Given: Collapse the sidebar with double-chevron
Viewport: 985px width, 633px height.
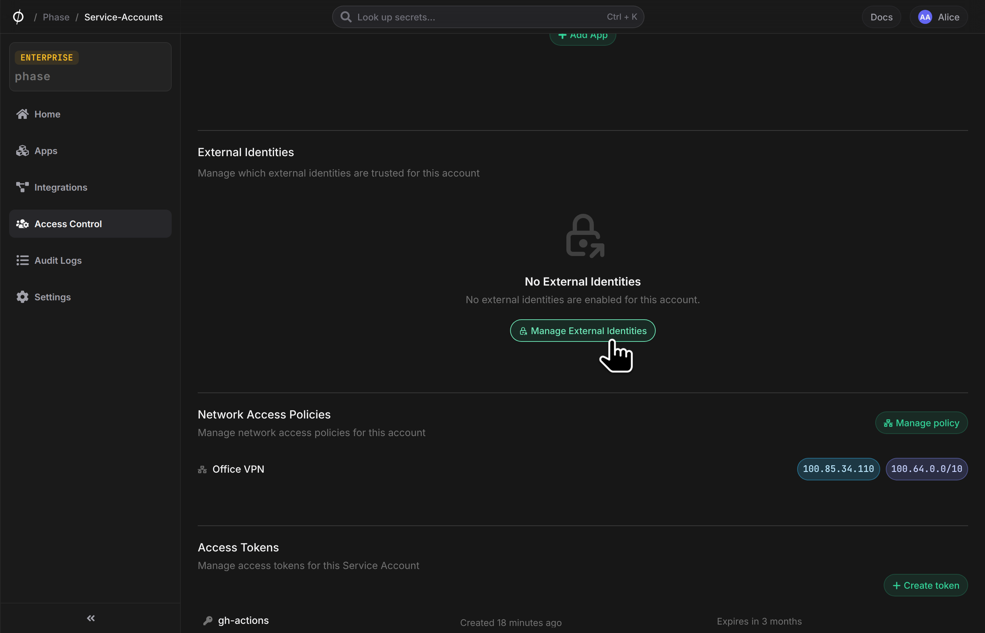Looking at the screenshot, I should (91, 618).
